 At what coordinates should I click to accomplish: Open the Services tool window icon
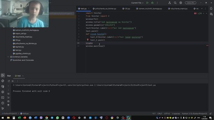(3, 92)
